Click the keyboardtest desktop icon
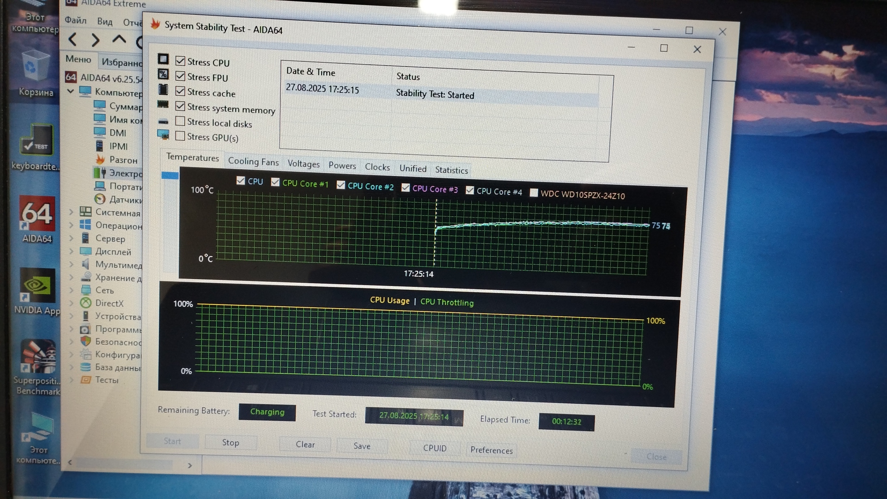 [37, 140]
